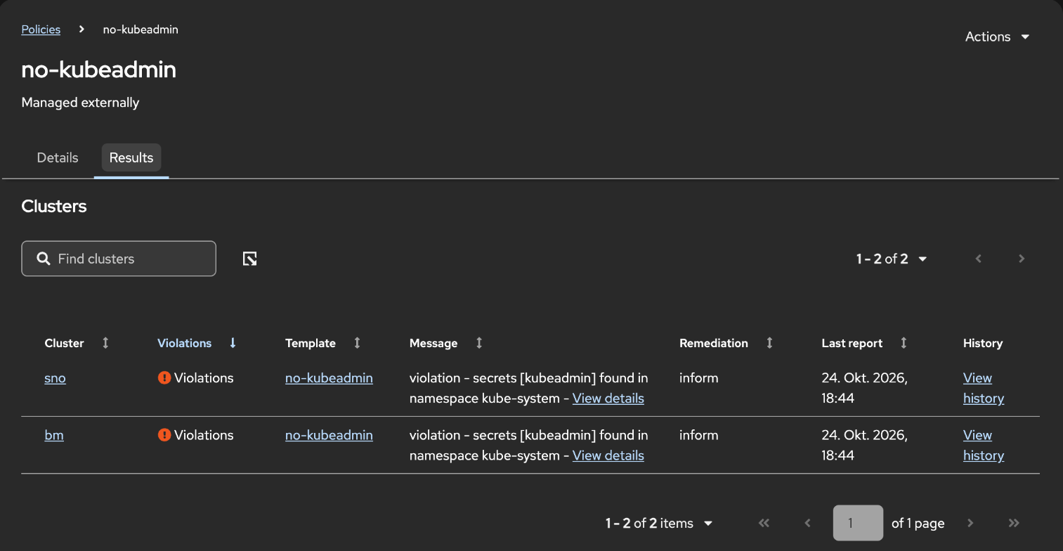
Task: Click the search magnifier icon
Action: coord(43,259)
